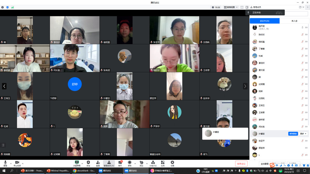Open the 安全 security shield icon

pyautogui.click(x=88, y=162)
